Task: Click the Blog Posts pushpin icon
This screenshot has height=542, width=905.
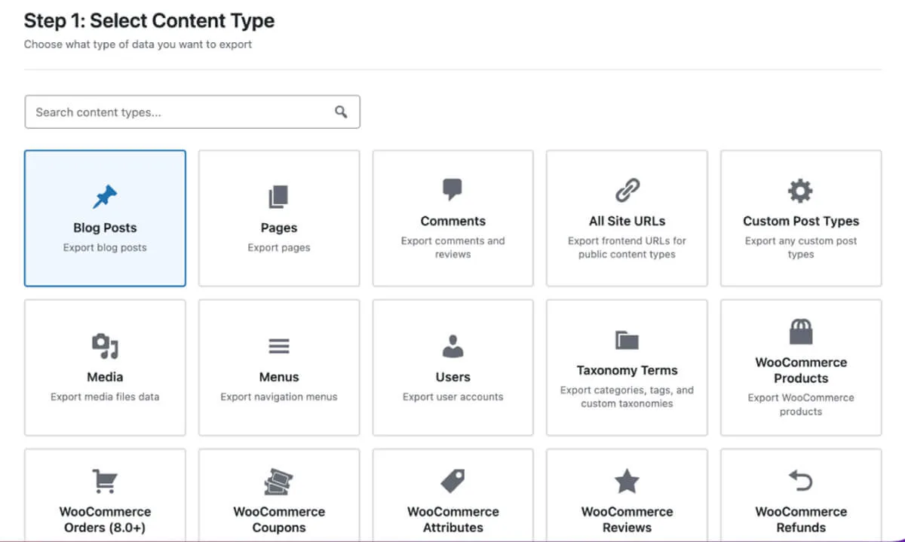Action: tap(105, 198)
